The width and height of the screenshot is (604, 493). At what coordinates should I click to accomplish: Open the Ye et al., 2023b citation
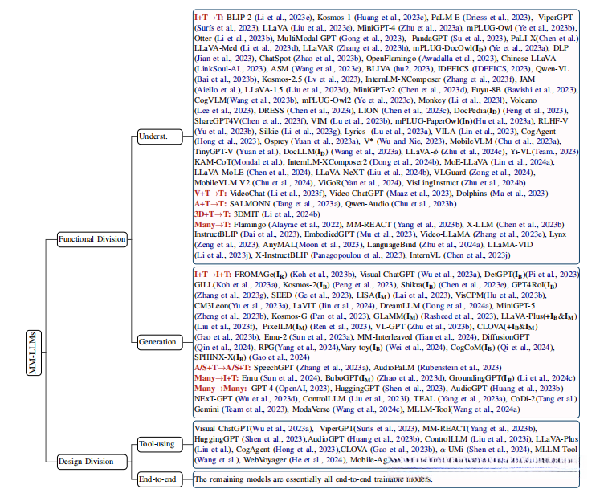(545, 28)
